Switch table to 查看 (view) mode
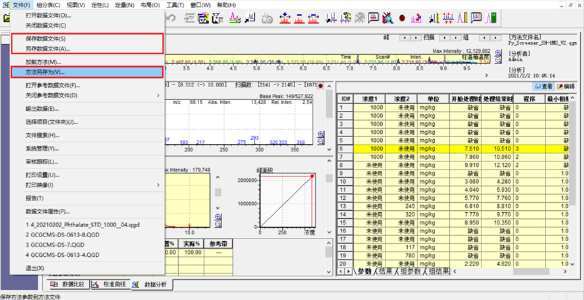The image size is (584, 300). point(542,86)
